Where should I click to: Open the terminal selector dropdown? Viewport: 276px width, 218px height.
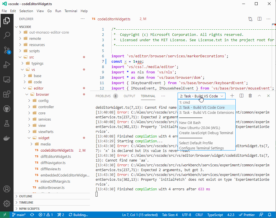click(x=202, y=96)
